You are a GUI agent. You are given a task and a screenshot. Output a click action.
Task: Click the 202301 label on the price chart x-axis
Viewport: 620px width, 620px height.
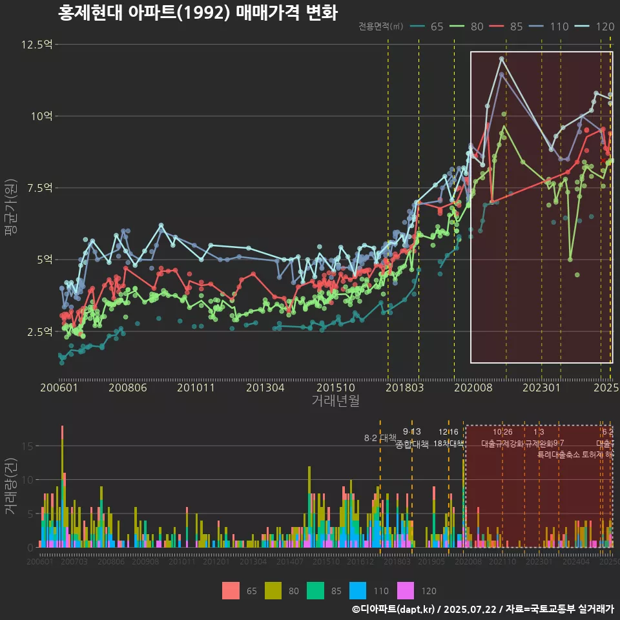point(542,387)
